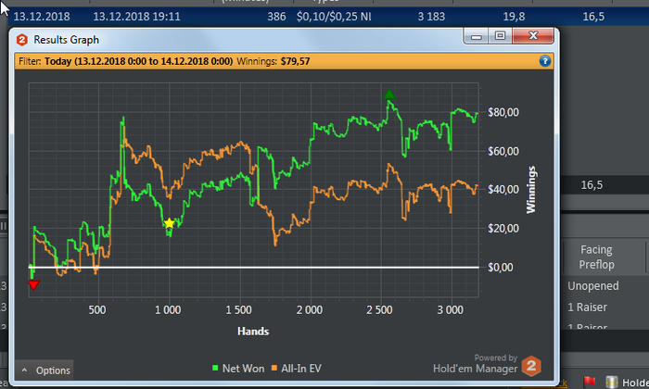Click the green upward triangle marker

389,94
